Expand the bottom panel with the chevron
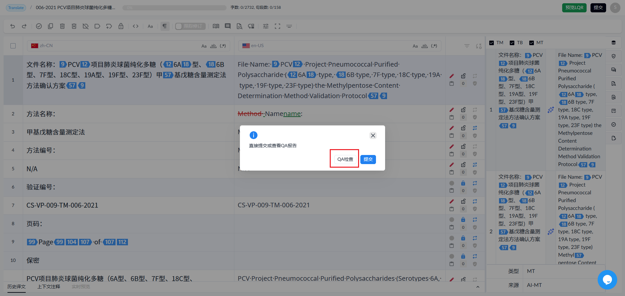Viewport: 625px width, 296px height. point(478,287)
